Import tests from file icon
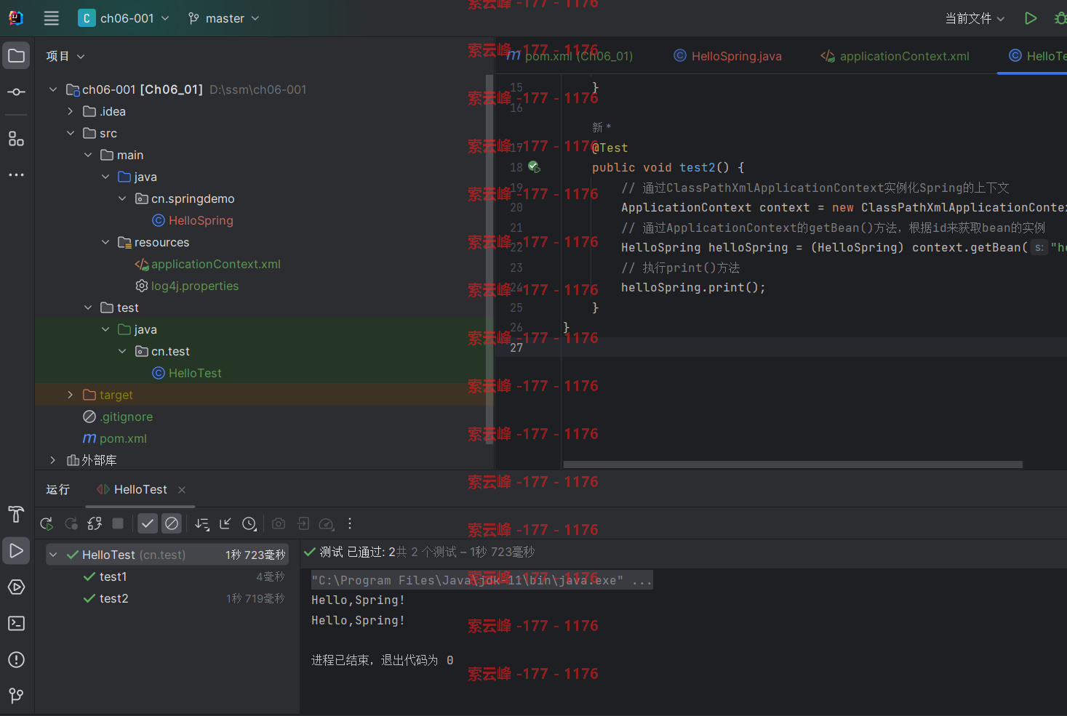1067x716 pixels. 303,523
